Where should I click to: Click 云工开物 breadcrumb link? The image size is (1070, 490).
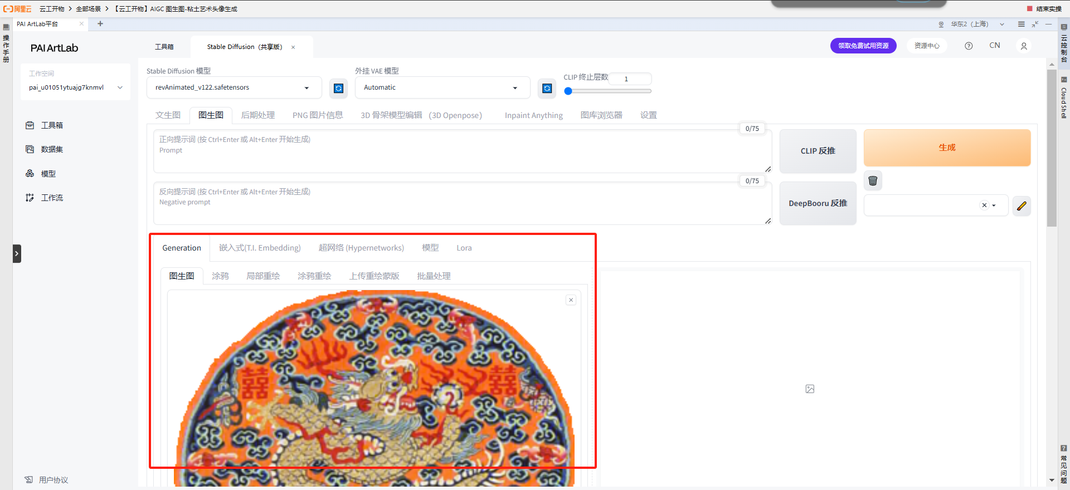click(x=52, y=9)
